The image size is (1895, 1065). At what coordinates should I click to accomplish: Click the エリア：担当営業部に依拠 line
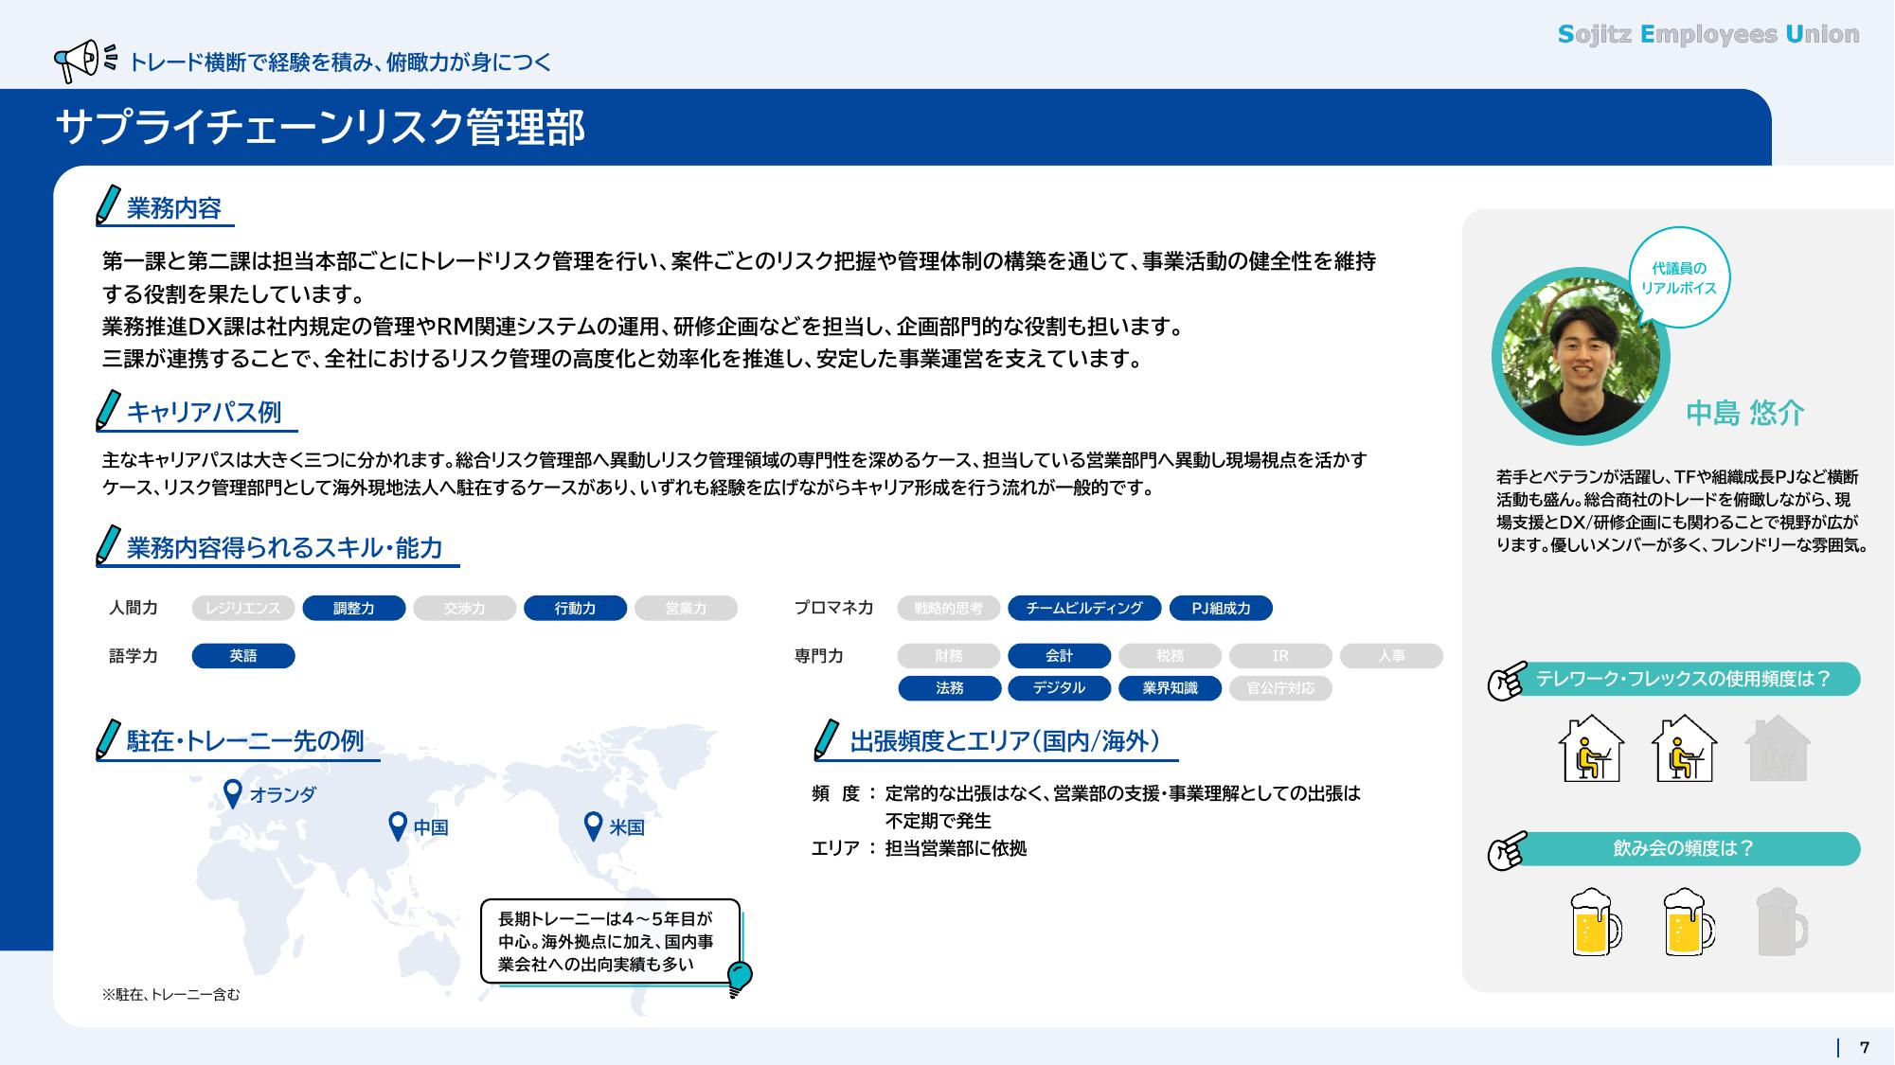[x=920, y=848]
